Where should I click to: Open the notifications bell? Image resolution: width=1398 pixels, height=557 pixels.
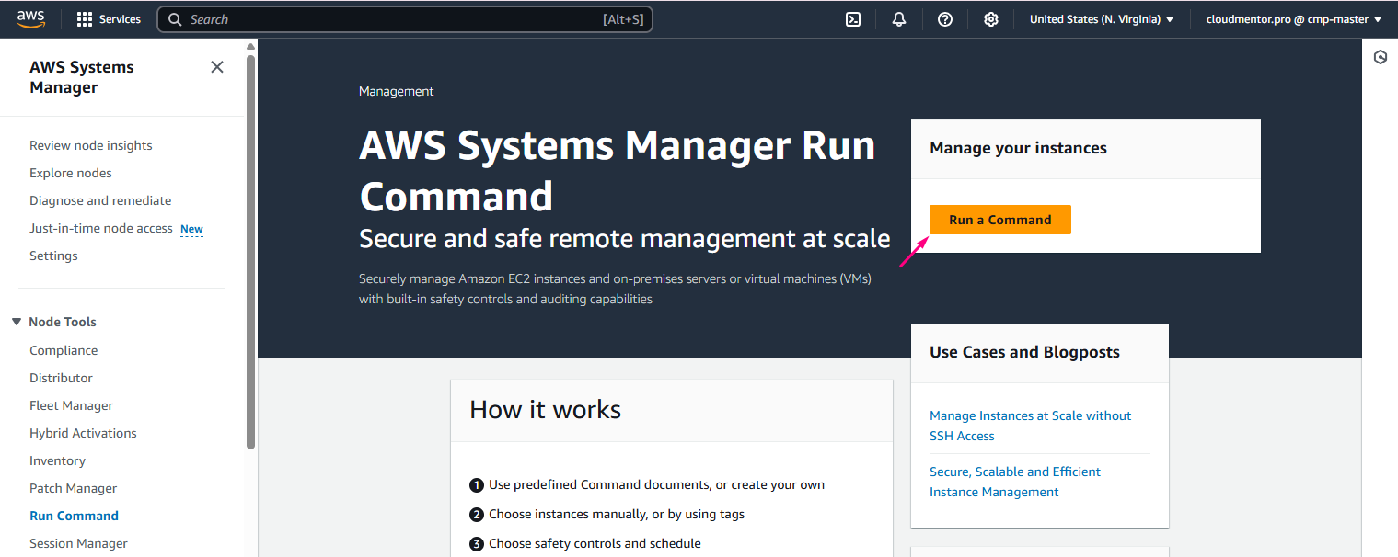(x=899, y=19)
